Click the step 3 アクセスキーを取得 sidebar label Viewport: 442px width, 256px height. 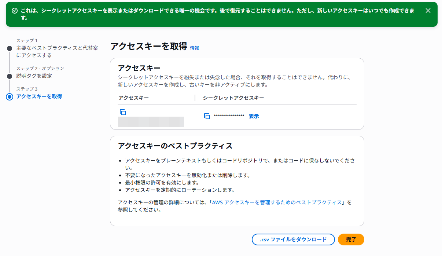[39, 96]
